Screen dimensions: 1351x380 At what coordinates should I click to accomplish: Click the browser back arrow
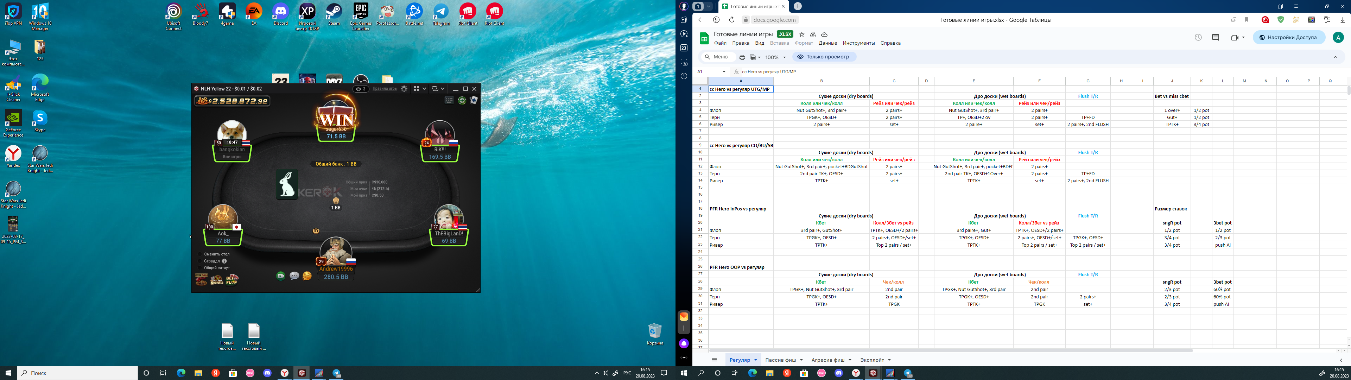tap(701, 20)
